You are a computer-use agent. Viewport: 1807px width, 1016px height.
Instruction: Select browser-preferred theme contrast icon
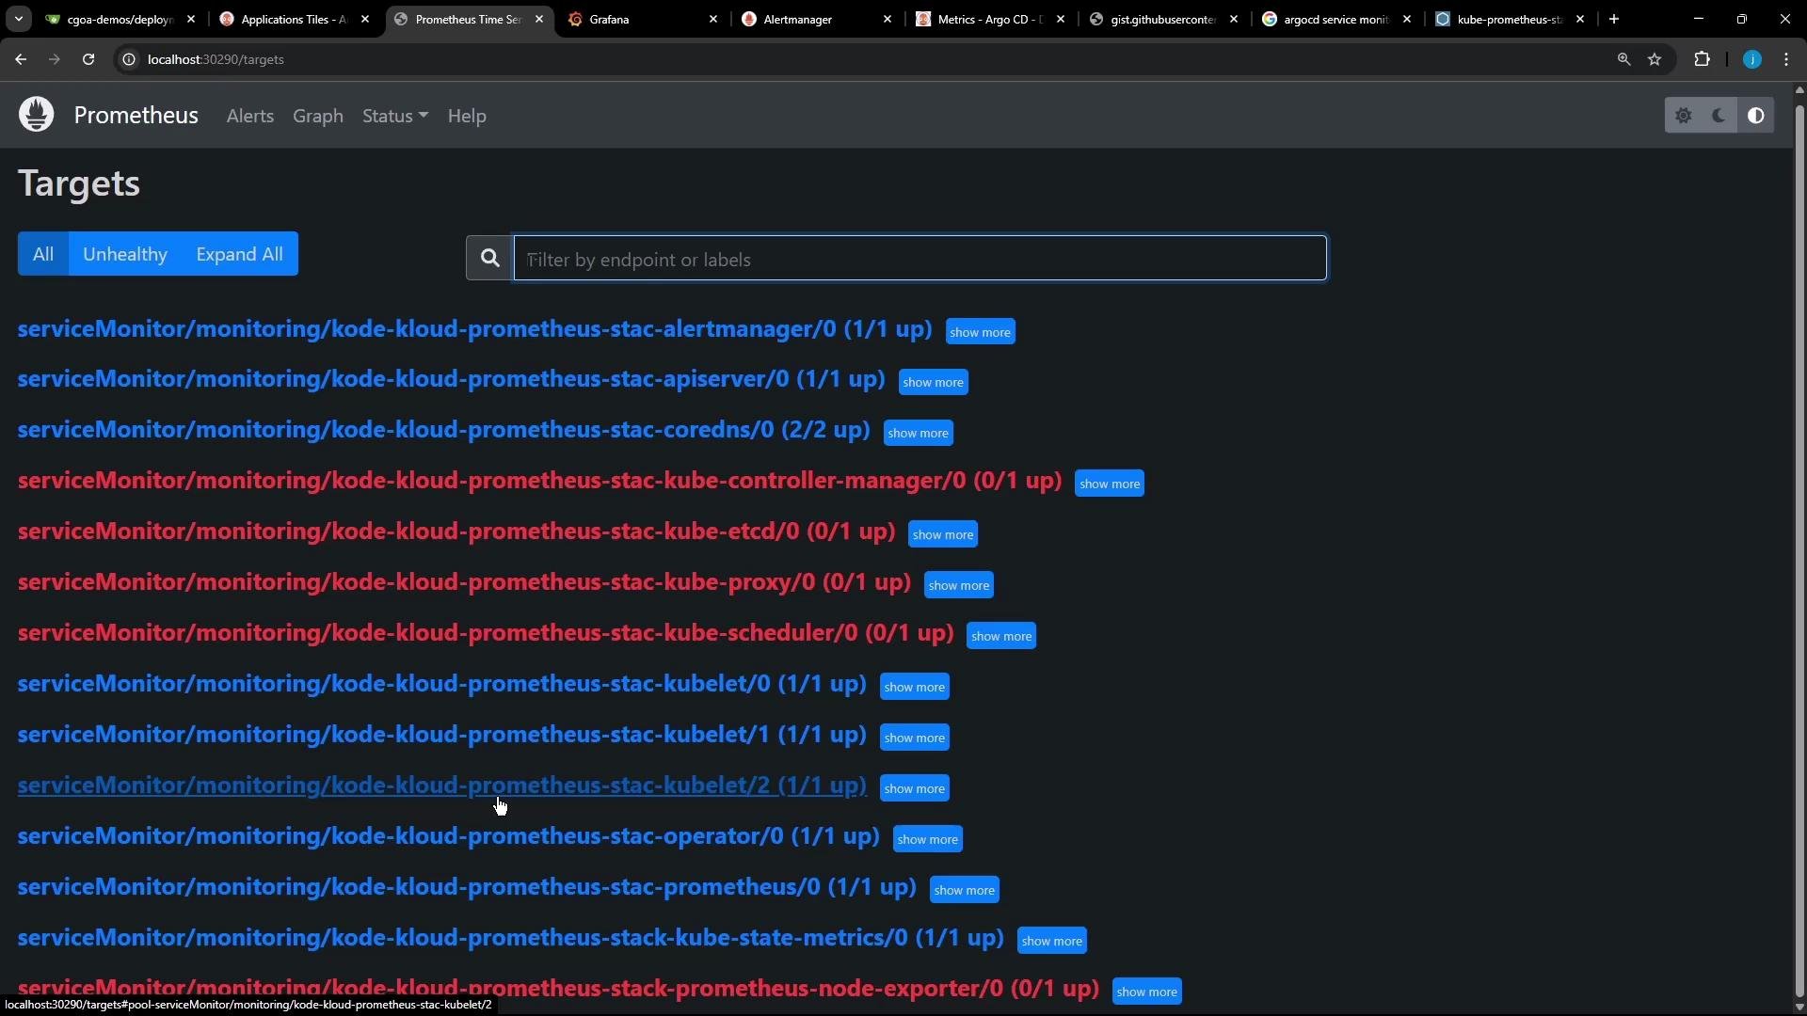click(x=1755, y=116)
